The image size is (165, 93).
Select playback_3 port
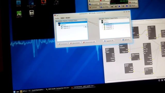(x=110, y=27)
